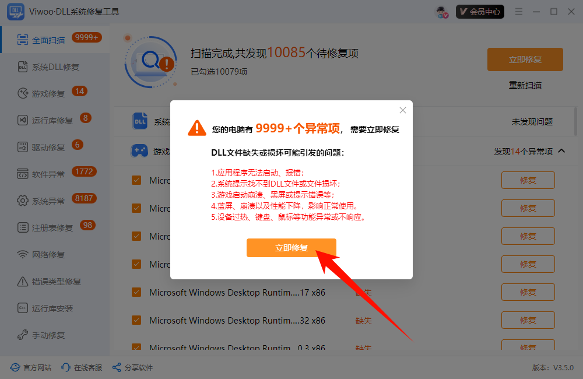Screen dimensions: 583x379
Task: Collapse the 14 anomalies game section chevron
Action: point(561,151)
